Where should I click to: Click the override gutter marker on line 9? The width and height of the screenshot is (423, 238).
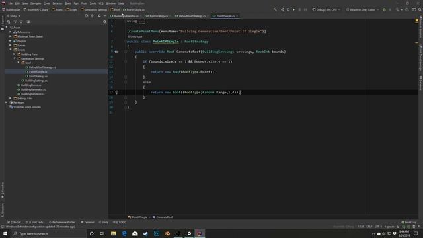tap(116, 52)
